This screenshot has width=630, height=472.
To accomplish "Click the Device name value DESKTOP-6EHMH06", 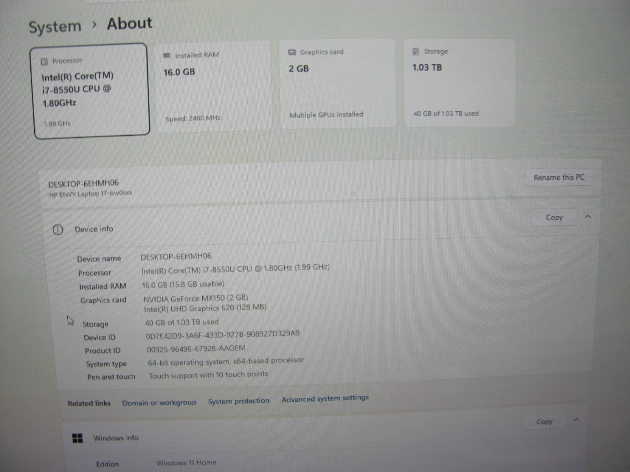I will [x=176, y=256].
